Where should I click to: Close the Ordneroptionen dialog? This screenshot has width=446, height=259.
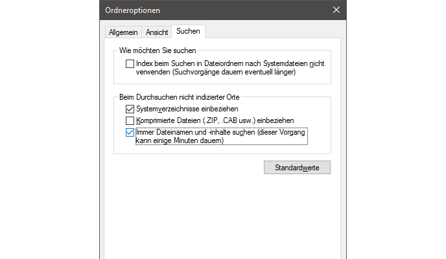pyautogui.click(x=336, y=10)
